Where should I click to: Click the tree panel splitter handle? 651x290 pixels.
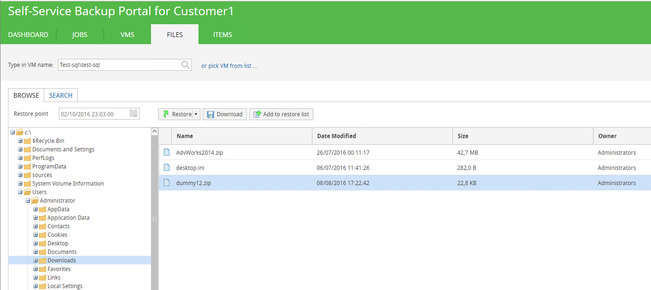coord(154,219)
